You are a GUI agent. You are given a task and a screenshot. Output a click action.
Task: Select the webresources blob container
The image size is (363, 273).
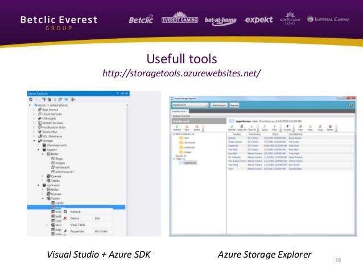(62, 172)
